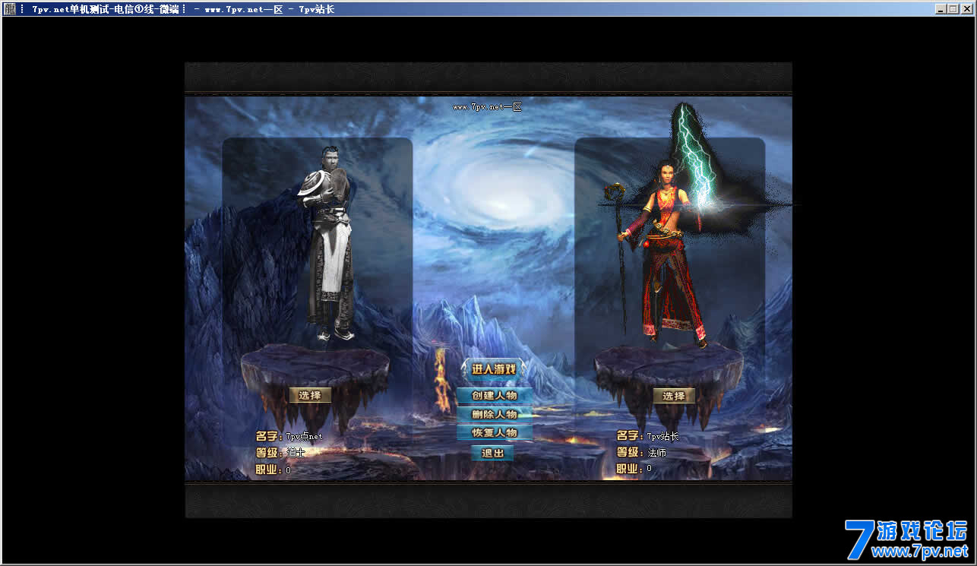Viewport: 977px width, 566px height.
Task: Minimize the game window
Action: click(941, 9)
